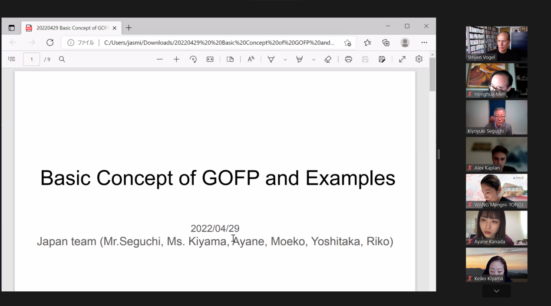Viewport: 551px width, 306px height.
Task: Open the browser Settings and more menu
Action: (x=424, y=43)
